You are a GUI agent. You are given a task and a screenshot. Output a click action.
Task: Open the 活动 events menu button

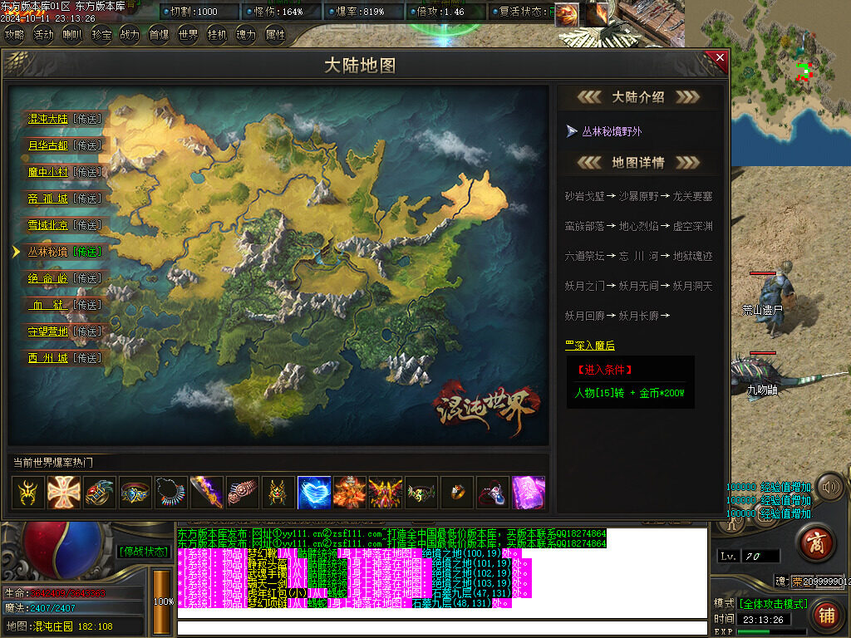[43, 35]
